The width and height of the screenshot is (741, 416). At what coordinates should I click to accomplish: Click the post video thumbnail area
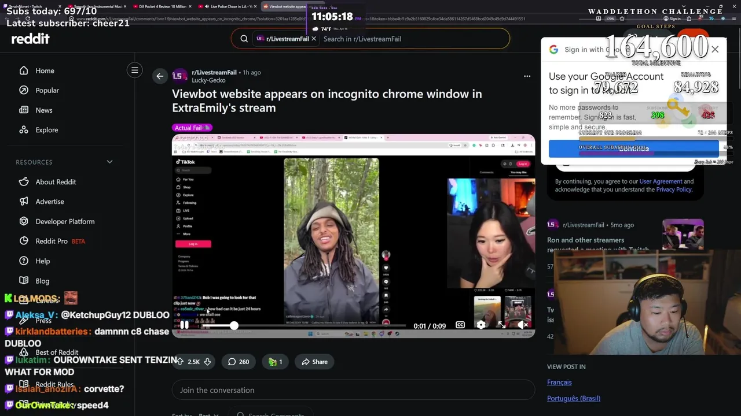point(353,236)
